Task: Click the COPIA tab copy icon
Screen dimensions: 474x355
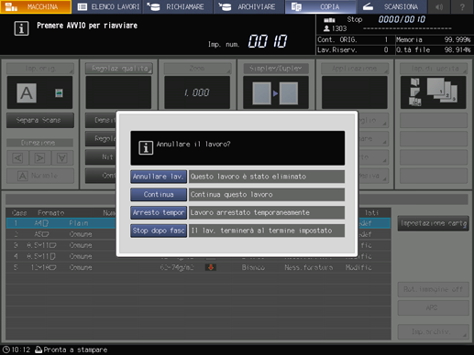Action: tap(296, 6)
